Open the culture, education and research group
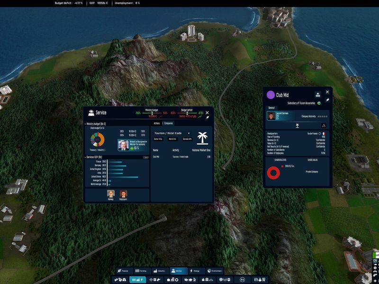This screenshot has height=284, width=379. (x=190, y=280)
